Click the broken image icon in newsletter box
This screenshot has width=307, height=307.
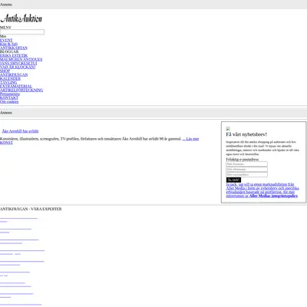coord(228,129)
